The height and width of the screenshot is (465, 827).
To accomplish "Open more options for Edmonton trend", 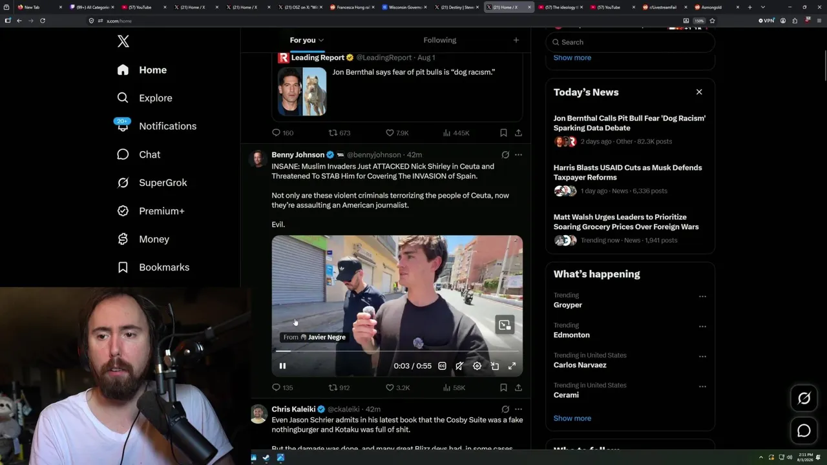I will coord(702,327).
